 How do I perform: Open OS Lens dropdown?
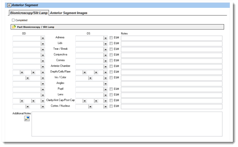[x=106, y=95]
